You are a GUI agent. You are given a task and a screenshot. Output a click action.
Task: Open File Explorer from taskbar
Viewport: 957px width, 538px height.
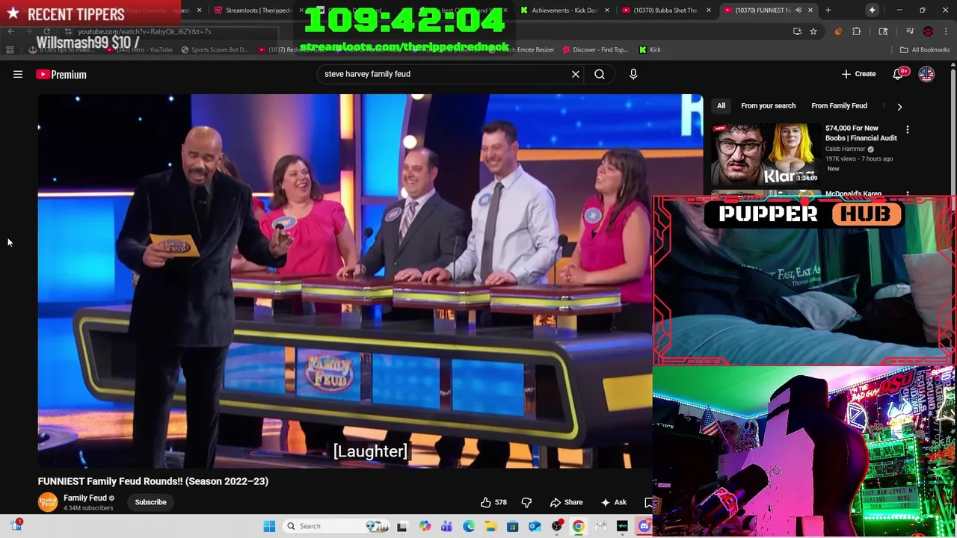(490, 526)
